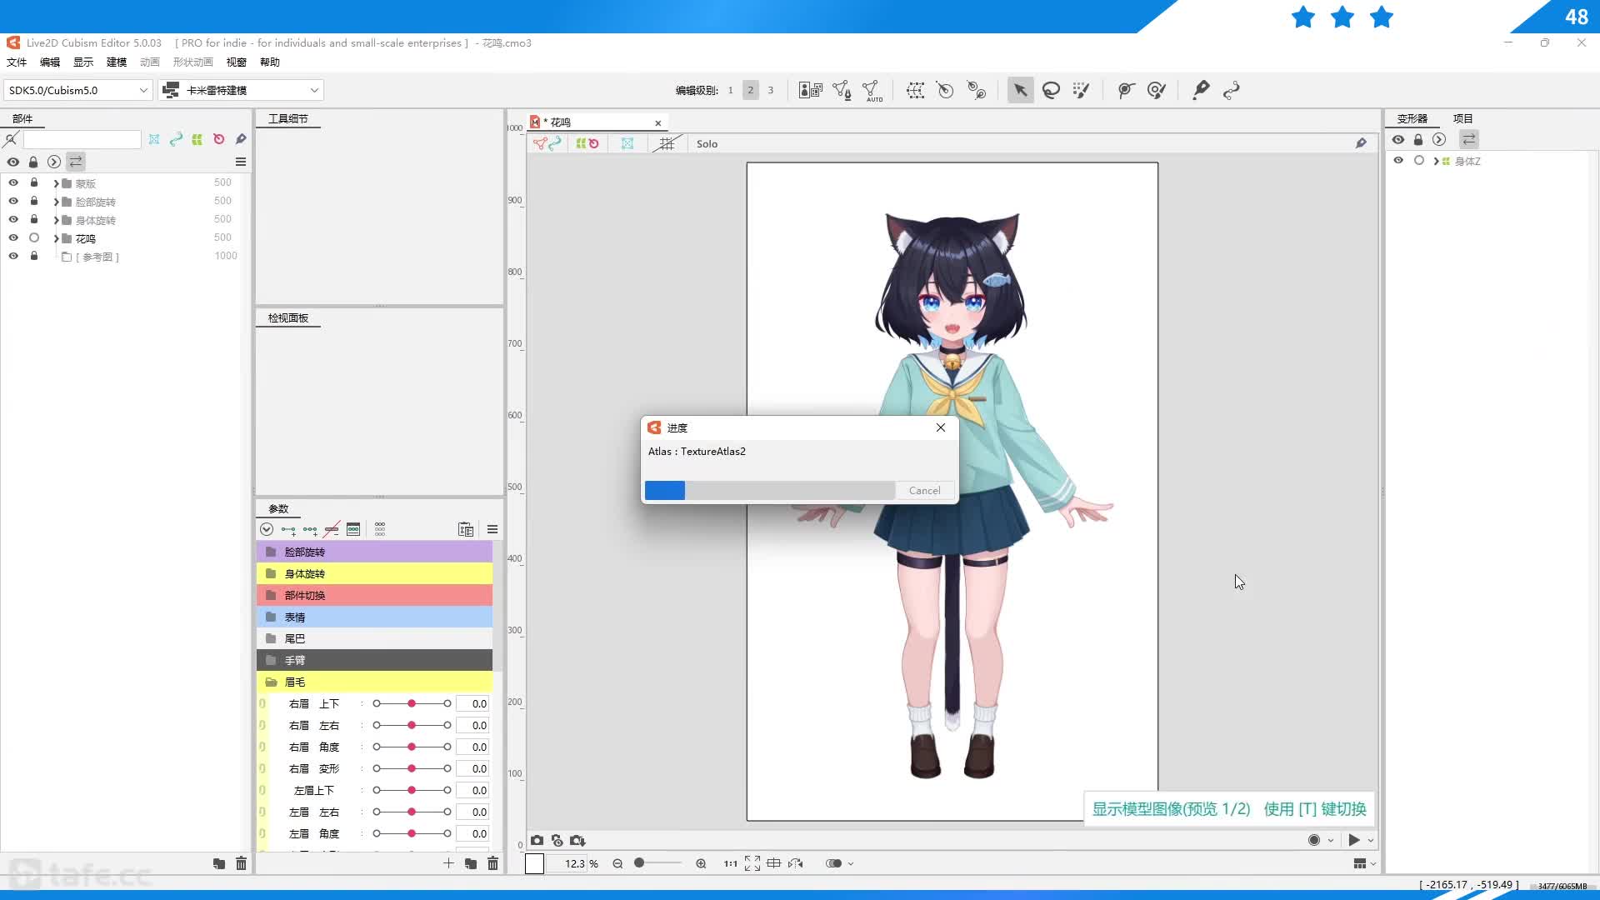Select the brush selection tool
Viewport: 1600px width, 900px height.
(1082, 90)
